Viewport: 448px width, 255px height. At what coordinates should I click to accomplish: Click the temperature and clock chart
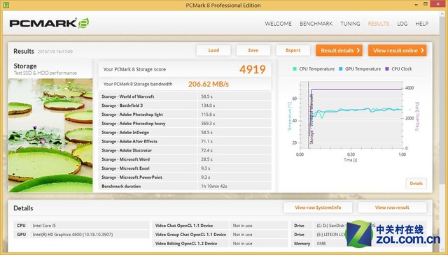(x=351, y=115)
